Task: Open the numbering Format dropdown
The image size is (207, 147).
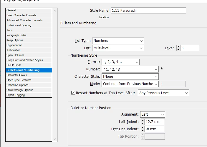Action: tap(120, 62)
